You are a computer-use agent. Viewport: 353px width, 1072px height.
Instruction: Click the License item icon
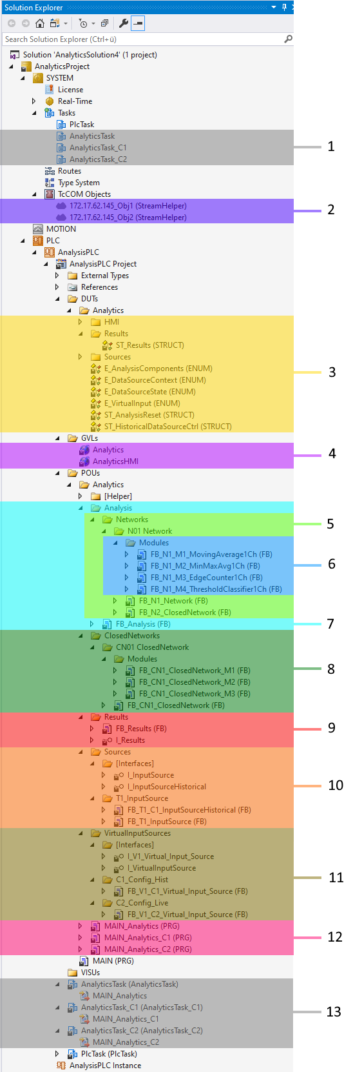coord(50,90)
